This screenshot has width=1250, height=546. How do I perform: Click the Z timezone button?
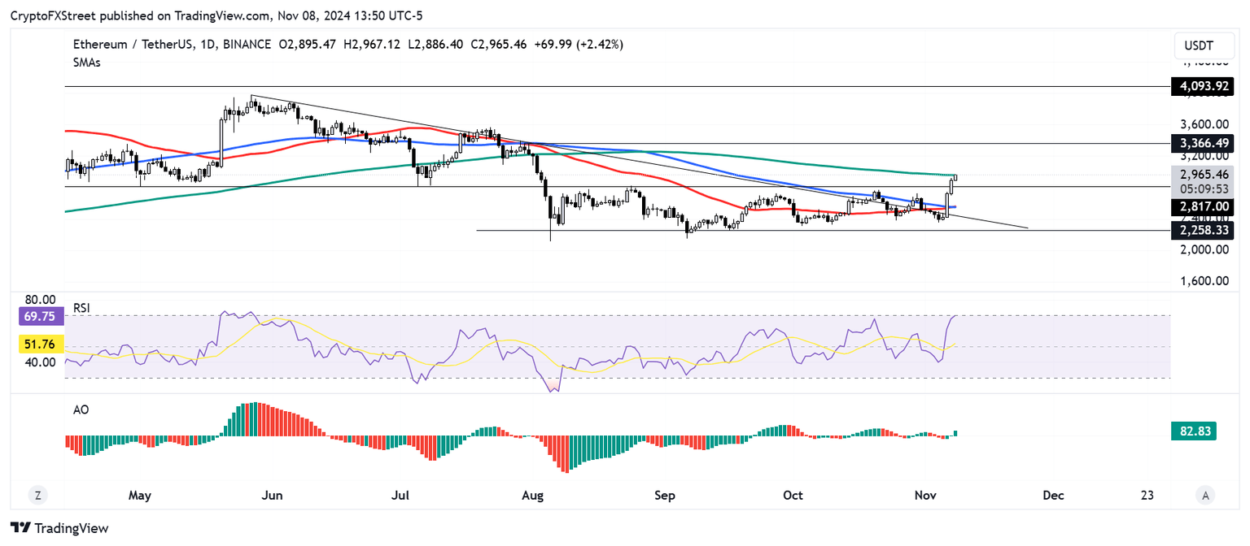coord(37,495)
